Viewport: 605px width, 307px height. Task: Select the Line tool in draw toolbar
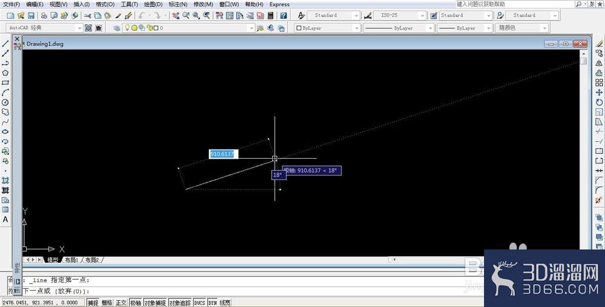pos(5,44)
